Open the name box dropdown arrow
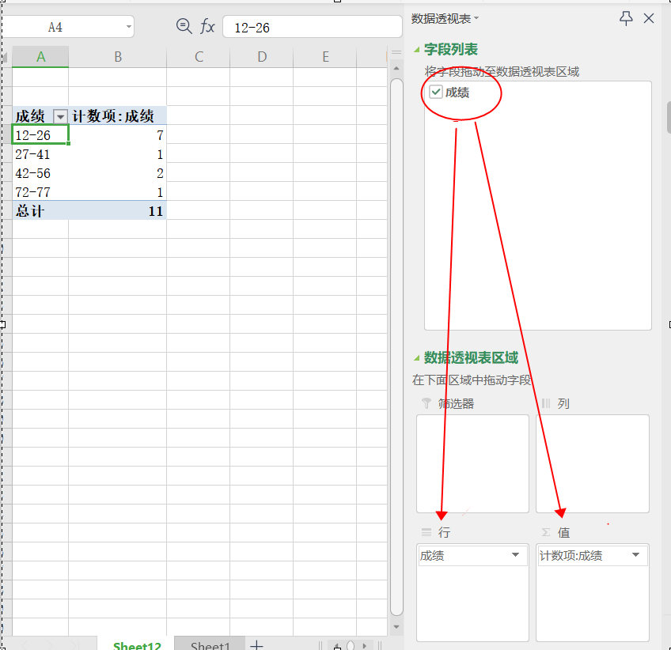Viewport: 671px width, 650px height. point(128,27)
